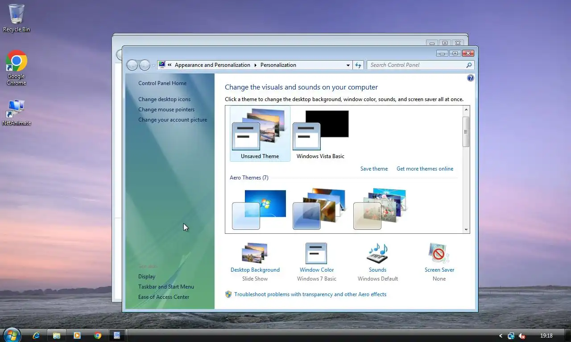571x342 pixels.
Task: Open the Recycle Bin desktop icon
Action: click(17, 14)
